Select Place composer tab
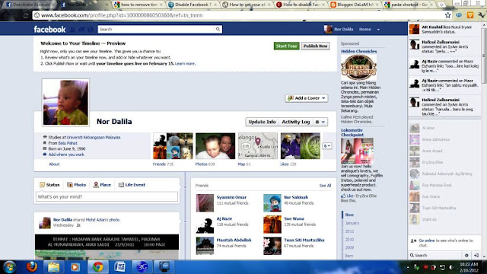The image size is (487, 274). 102,185
